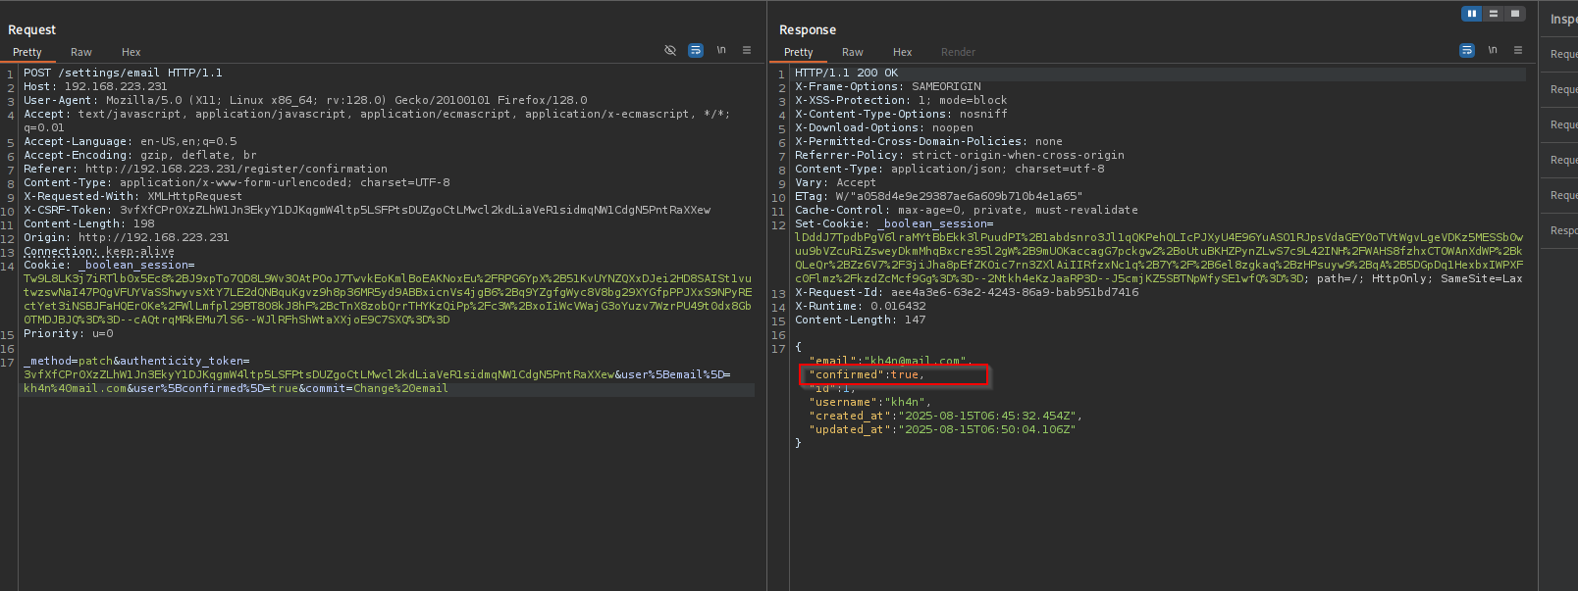The image size is (1578, 591).
Task: Click the X-Download-Options: noopen line
Action: [884, 127]
